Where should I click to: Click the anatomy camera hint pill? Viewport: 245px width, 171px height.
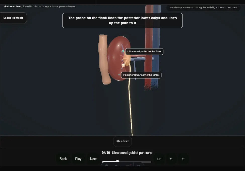[203, 8]
